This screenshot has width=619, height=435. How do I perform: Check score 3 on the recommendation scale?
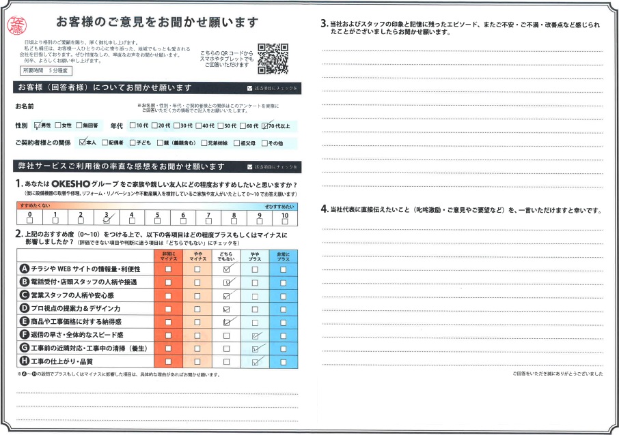(106, 220)
